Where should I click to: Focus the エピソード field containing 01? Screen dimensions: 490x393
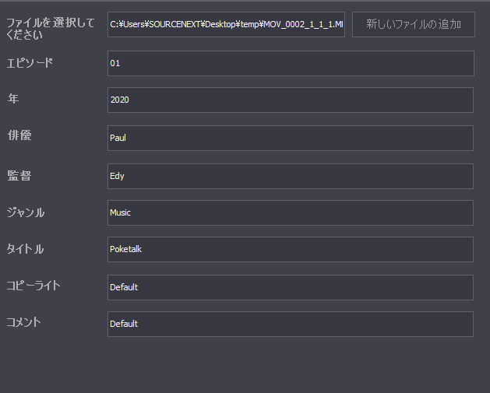290,63
